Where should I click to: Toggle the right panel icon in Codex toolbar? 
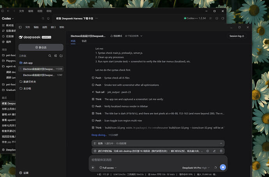tap(223, 18)
